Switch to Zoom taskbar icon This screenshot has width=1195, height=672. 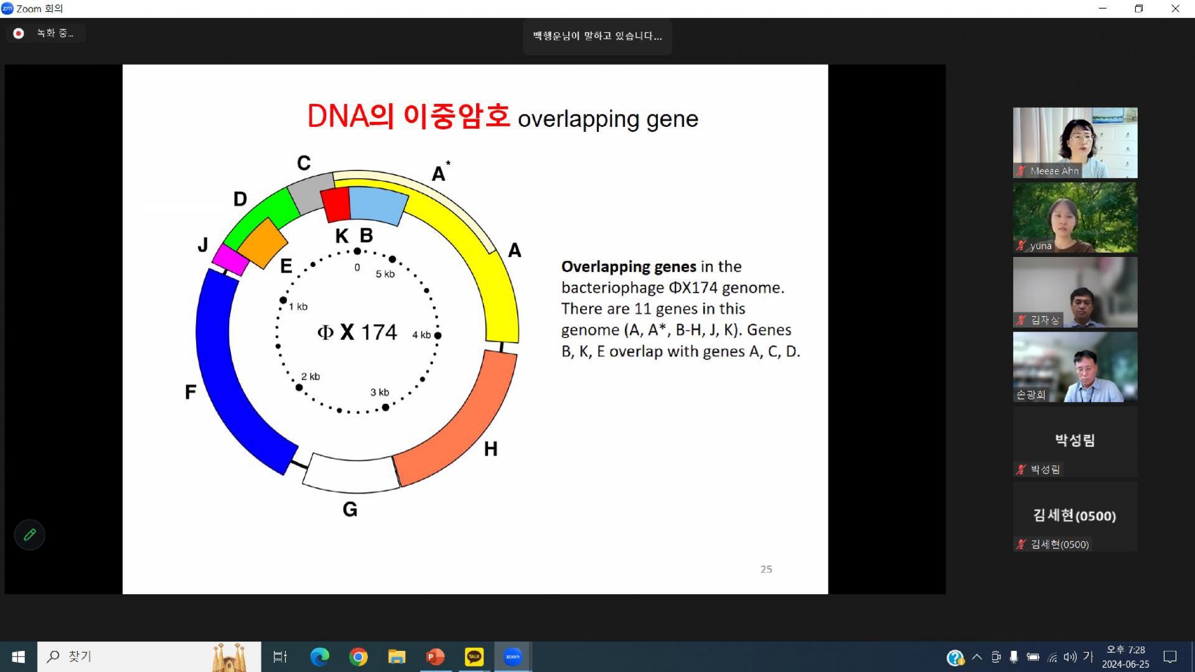pyautogui.click(x=512, y=656)
